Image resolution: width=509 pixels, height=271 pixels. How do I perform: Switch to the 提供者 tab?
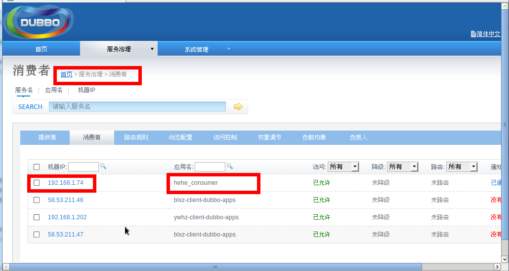coord(47,137)
